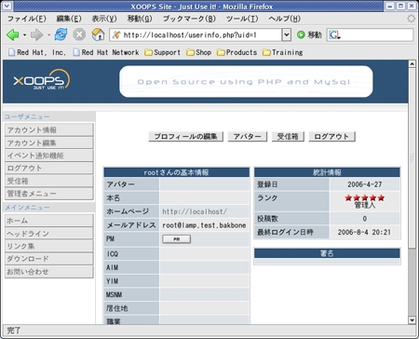Open ダウンロード in main menu
Screen dimensions: 419x339
(x=49, y=259)
